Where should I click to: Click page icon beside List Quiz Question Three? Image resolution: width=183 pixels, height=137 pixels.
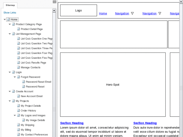(x=18, y=48)
